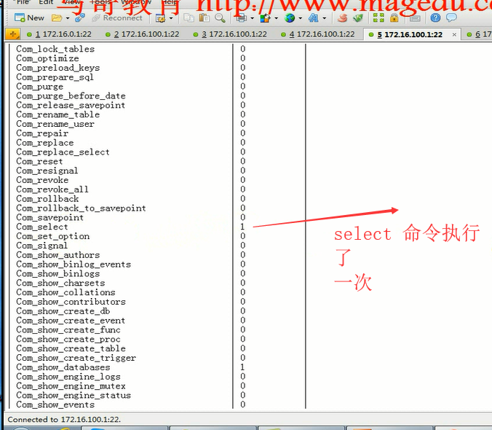492x430 pixels.
Task: Click the Com_show_engine_status text
Action: click(x=74, y=396)
